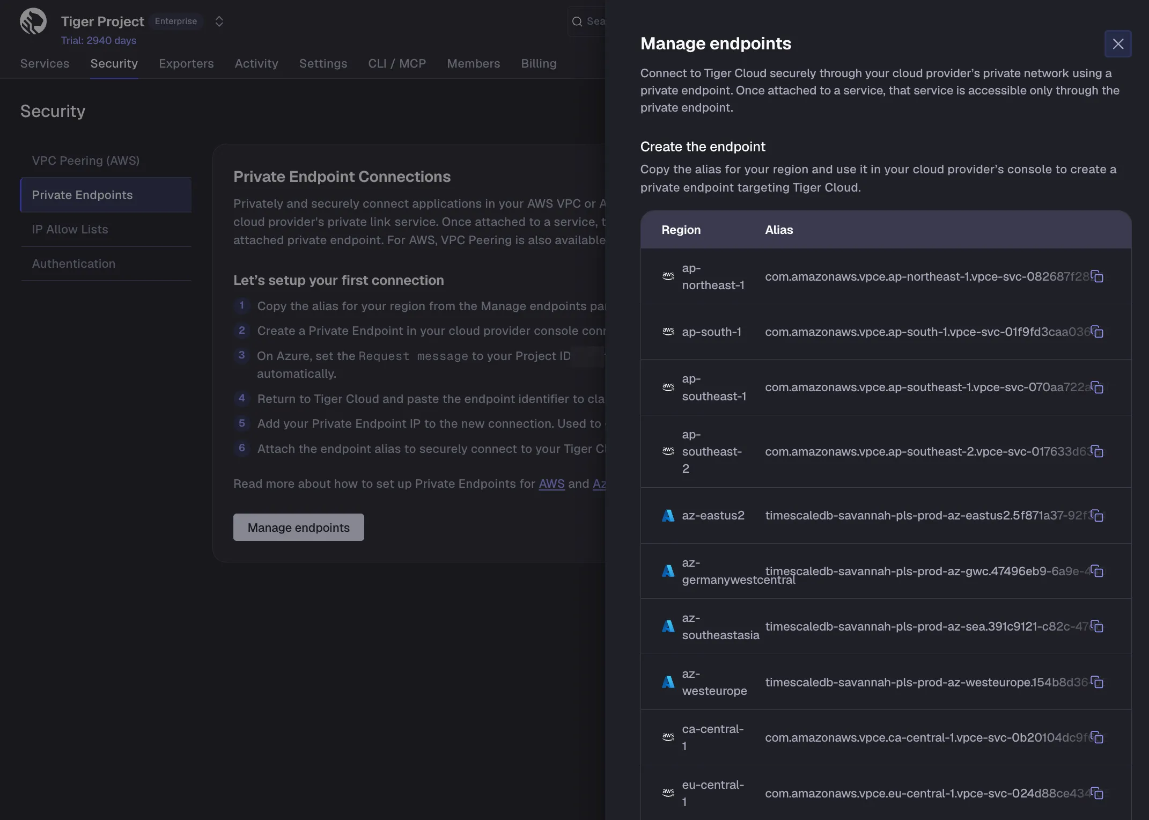Screen dimensions: 1149x820
Task: Select the az-eastus2 timescaledb alias text
Action: (927, 515)
